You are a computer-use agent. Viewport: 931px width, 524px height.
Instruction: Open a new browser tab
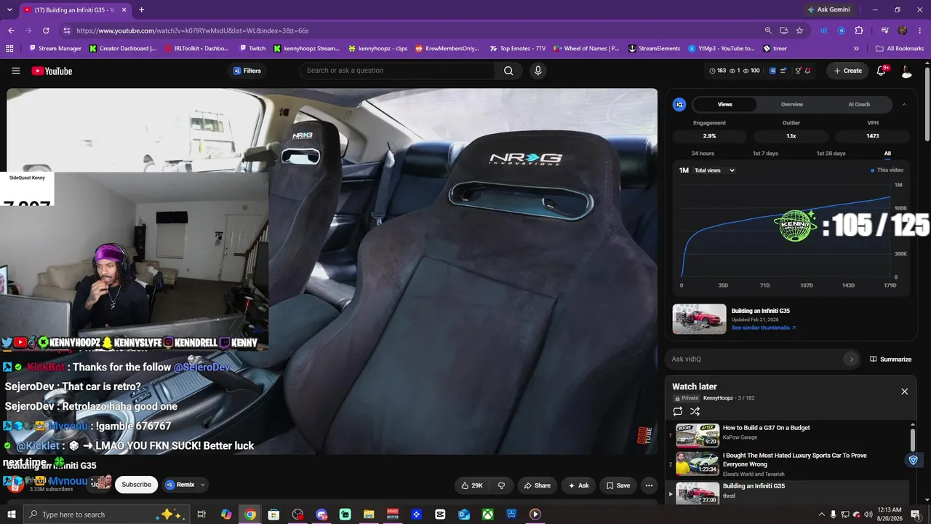(141, 9)
